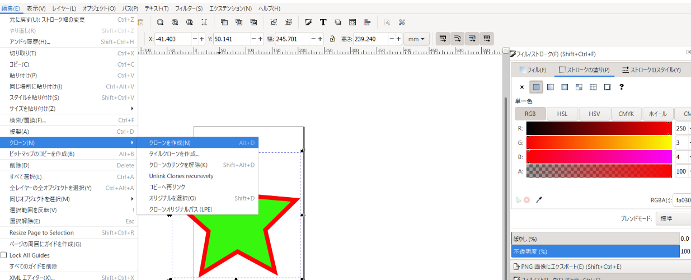Expand 同じオブジェクトを選択 submenu
This screenshot has height=280, width=691.
[69, 199]
